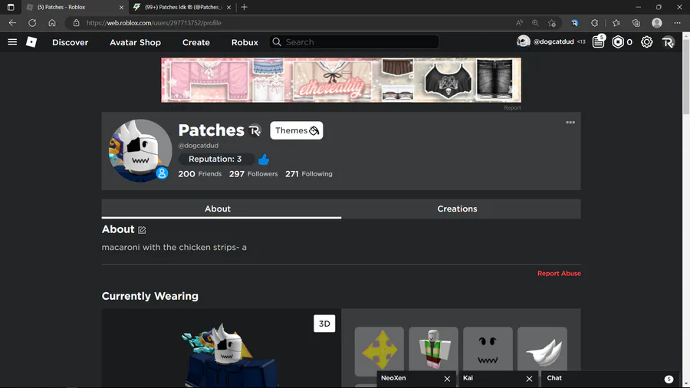Refresh the browser page
Viewport: 690px width, 388px height.
pyautogui.click(x=32, y=23)
